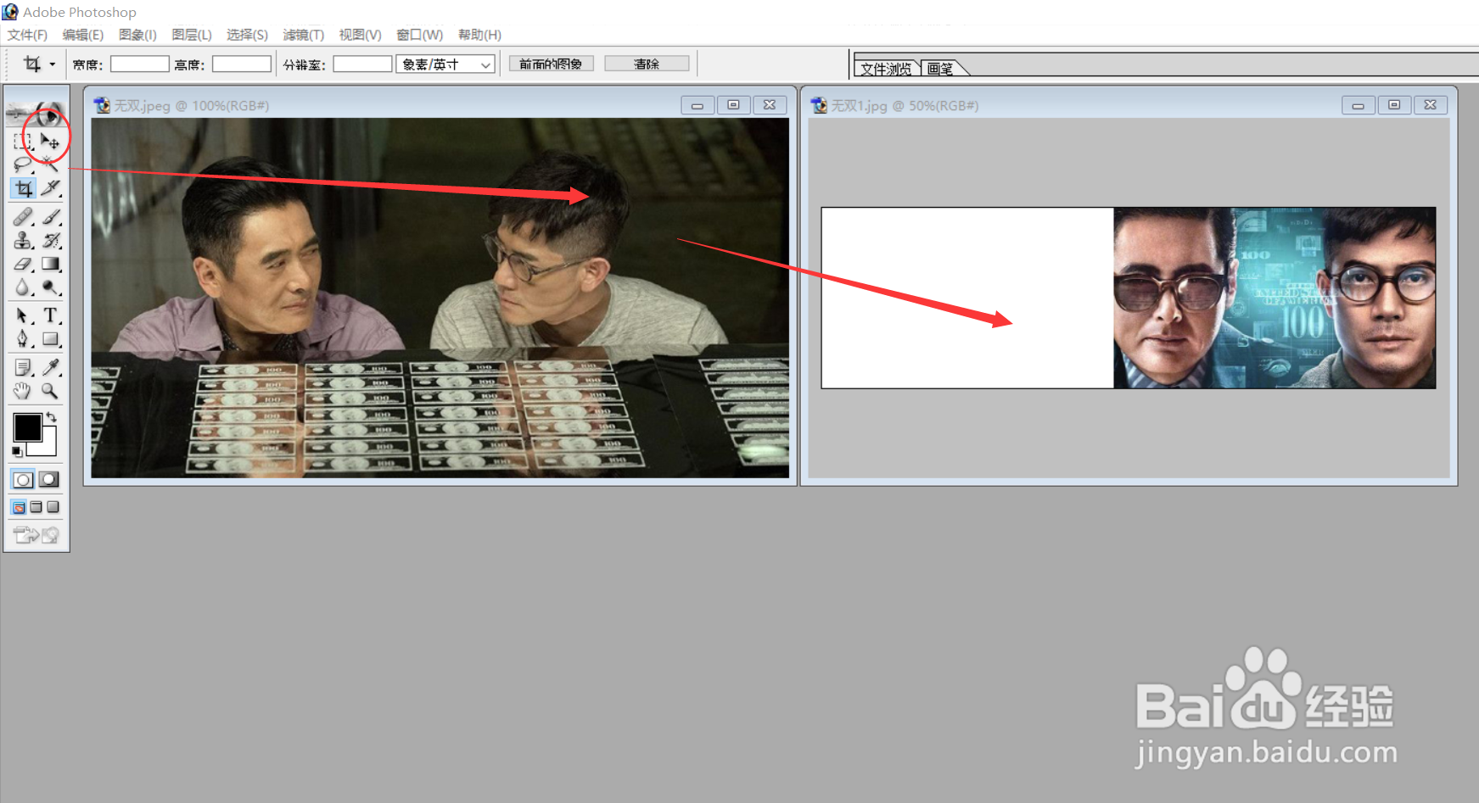Image resolution: width=1479 pixels, height=803 pixels.
Task: Click the 高度 input field
Action: tap(242, 64)
